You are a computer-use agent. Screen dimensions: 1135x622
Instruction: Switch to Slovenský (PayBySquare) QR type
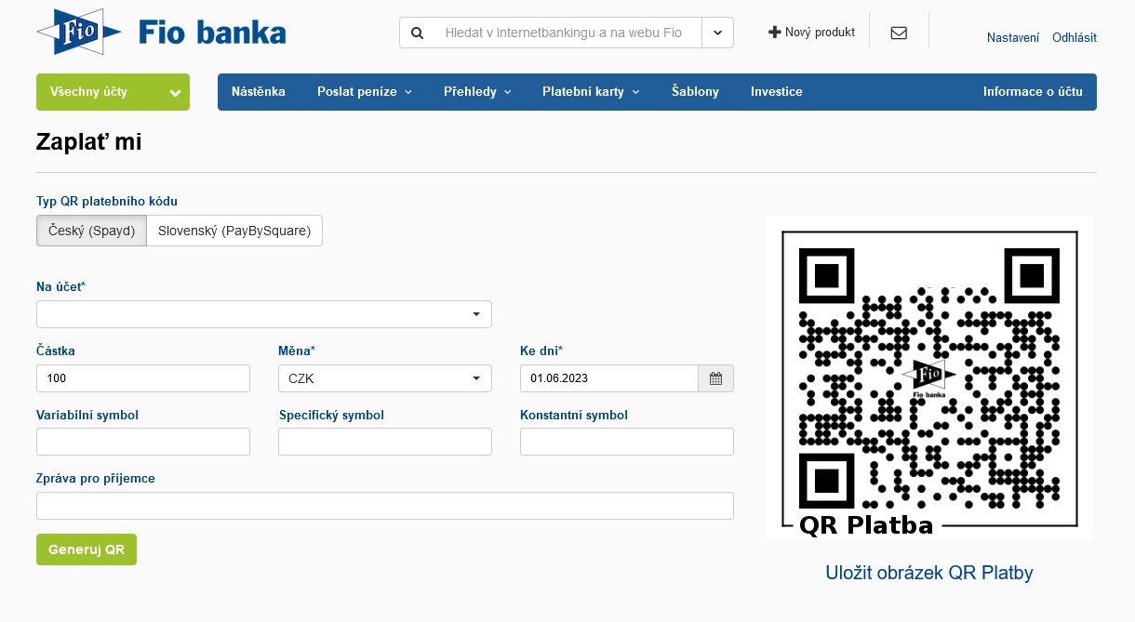point(234,231)
